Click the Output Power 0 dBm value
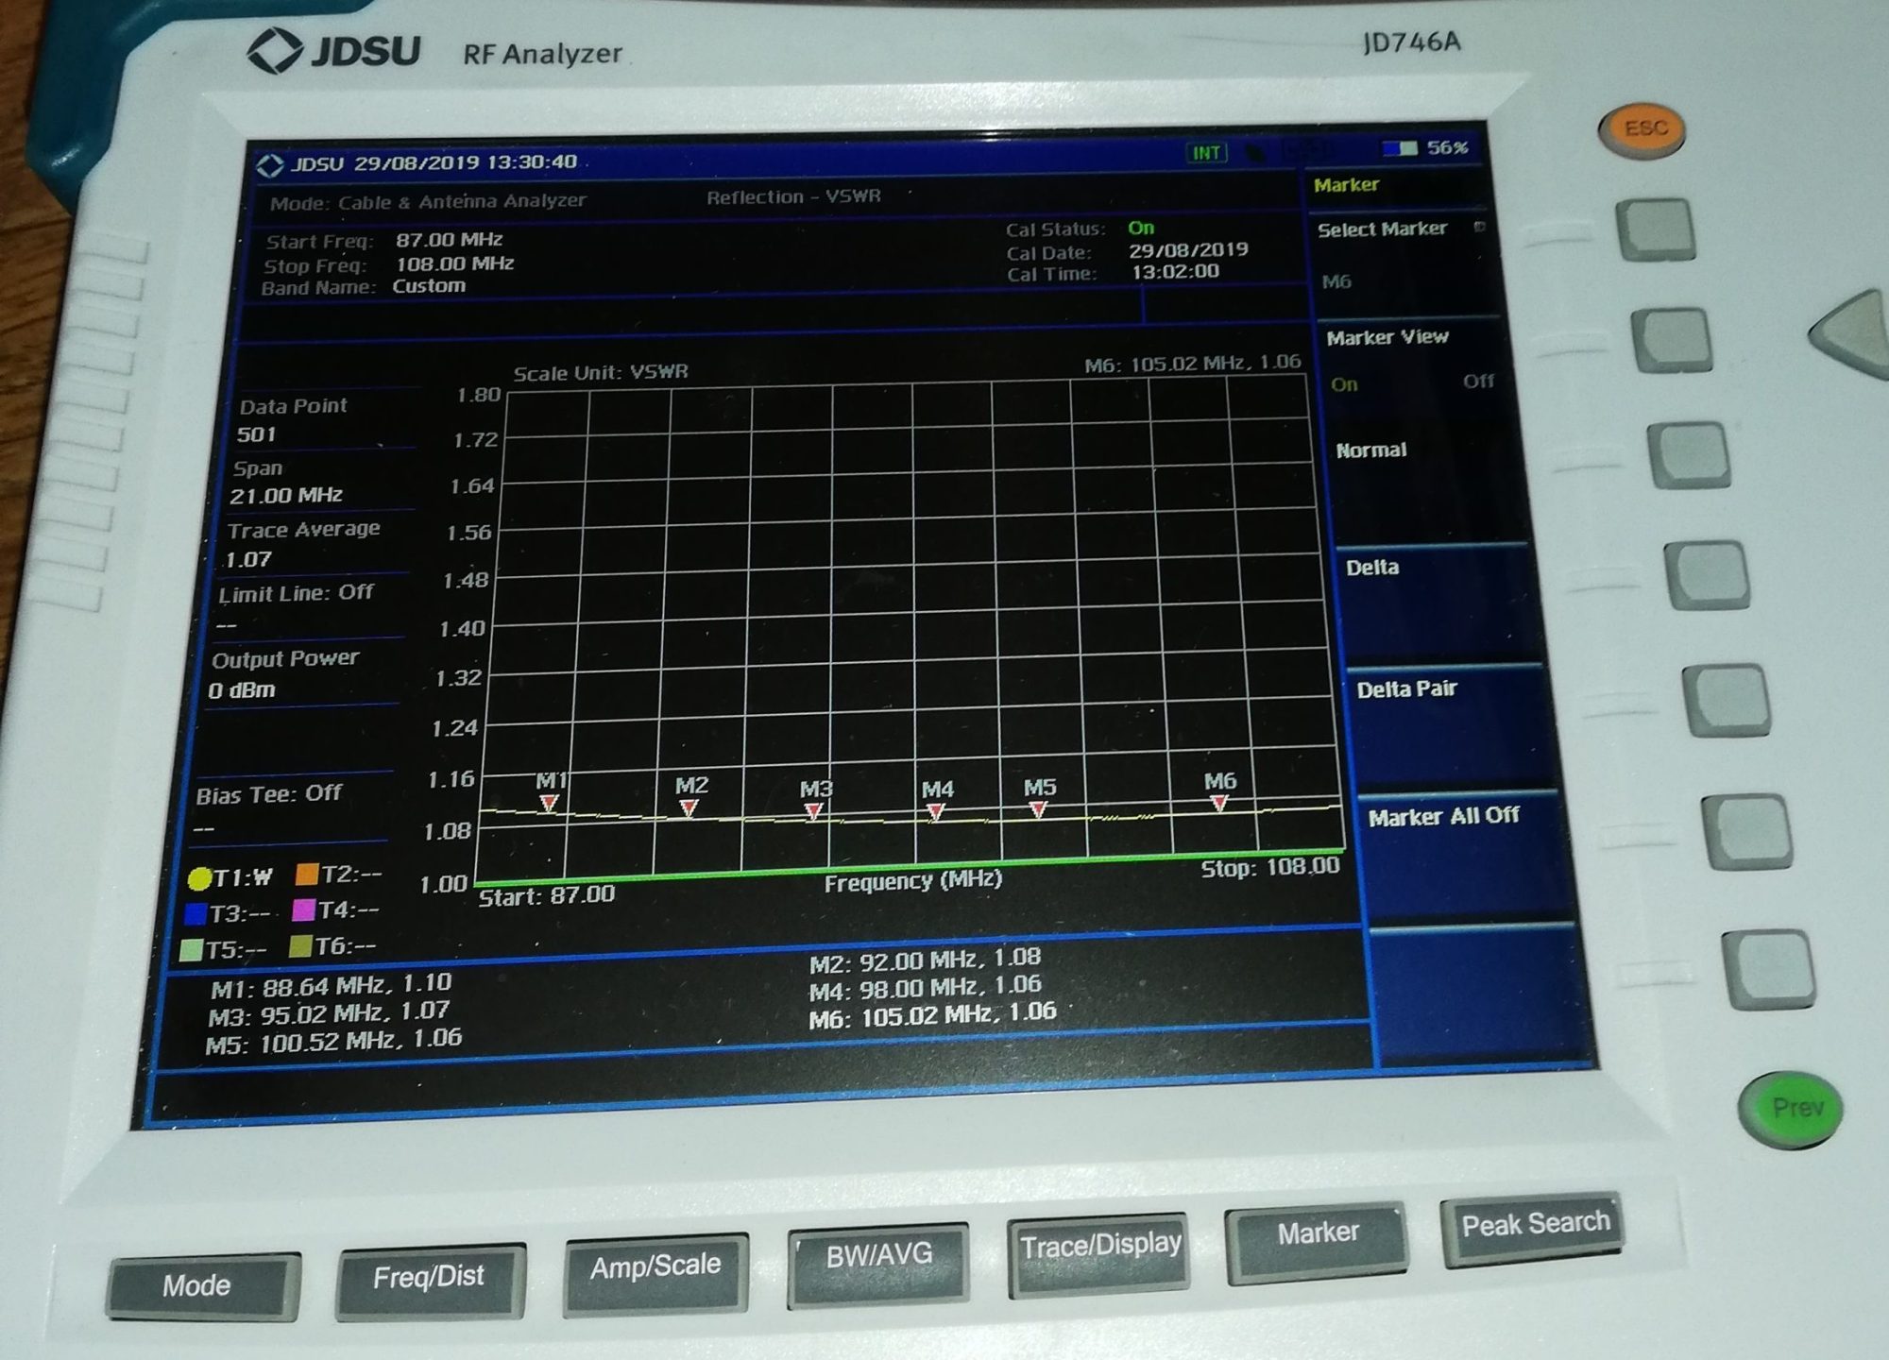This screenshot has height=1360, width=1889. point(242,690)
